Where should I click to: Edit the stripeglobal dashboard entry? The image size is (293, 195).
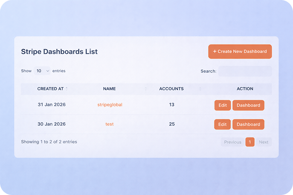(x=223, y=105)
